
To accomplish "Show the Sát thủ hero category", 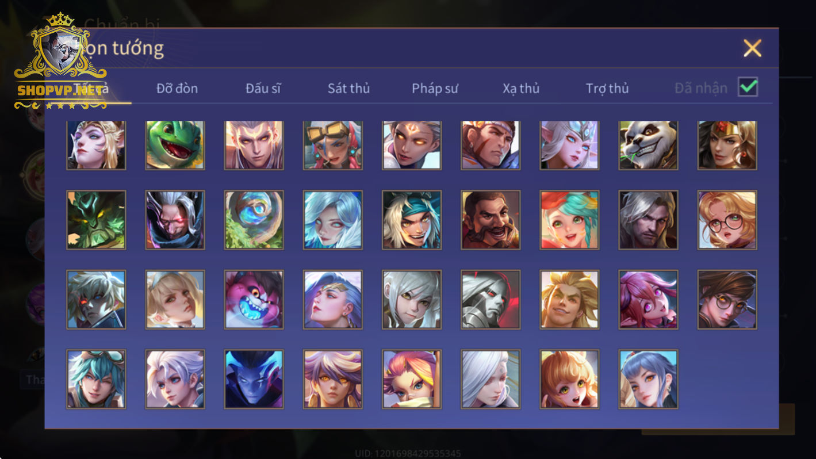I will [x=348, y=88].
